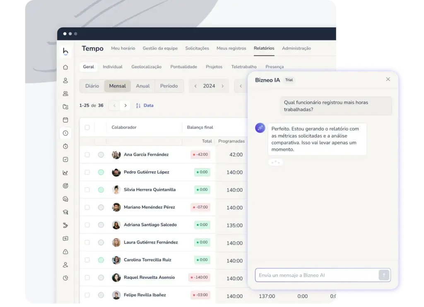Image resolution: width=424 pixels, height=307 pixels.
Task: Go to previous page of collaborators
Action: [114, 105]
